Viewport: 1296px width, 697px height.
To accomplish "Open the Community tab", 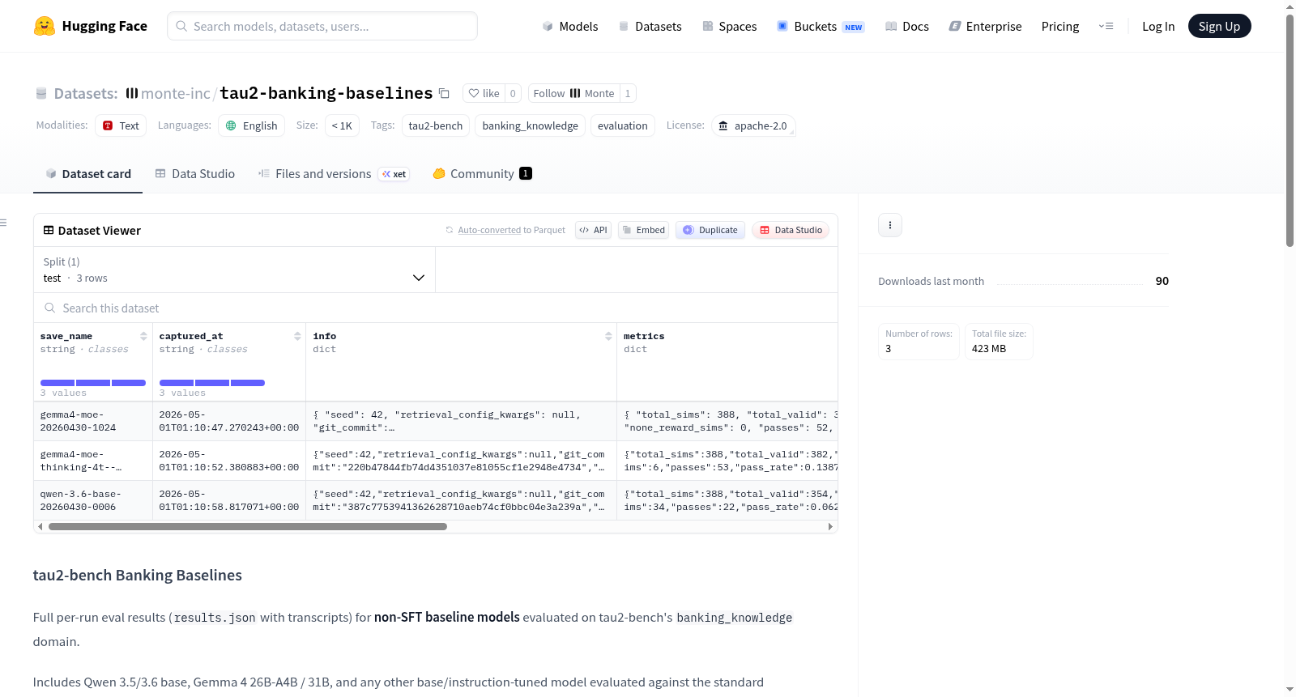I will tap(482, 173).
